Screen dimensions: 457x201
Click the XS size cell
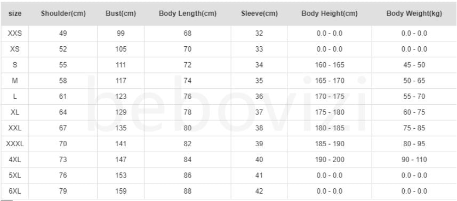point(15,49)
